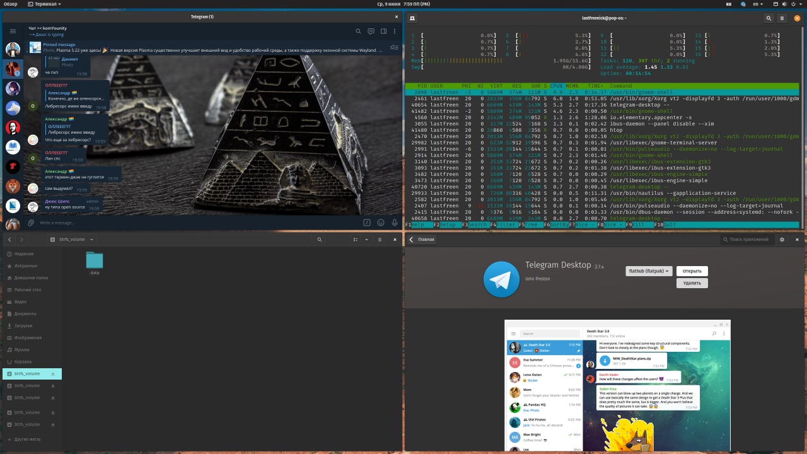Open Обзор activities overview

tap(11, 4)
